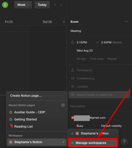Add Conferencing to the event
The height and width of the screenshot is (148, 132).
pyautogui.click(x=85, y=78)
